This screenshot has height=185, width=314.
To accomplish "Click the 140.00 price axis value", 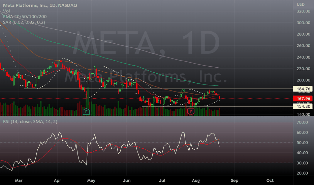I will 303,115.
